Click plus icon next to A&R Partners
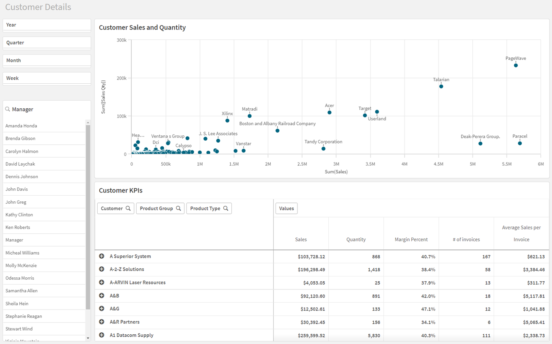This screenshot has height=344, width=552. (x=102, y=322)
